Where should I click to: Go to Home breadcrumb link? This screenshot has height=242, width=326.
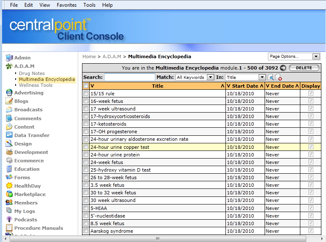[89, 56]
